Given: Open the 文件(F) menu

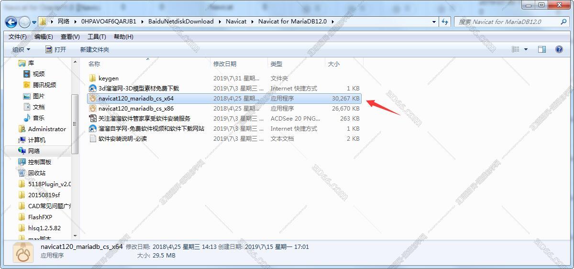Looking at the screenshot, I should (x=18, y=37).
